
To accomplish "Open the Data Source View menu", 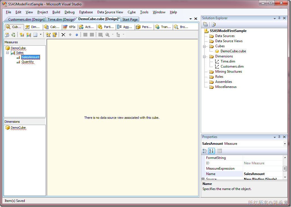I will 110,12.
